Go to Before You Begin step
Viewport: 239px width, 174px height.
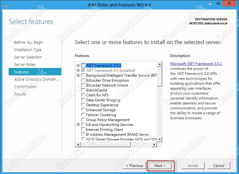pos(29,42)
